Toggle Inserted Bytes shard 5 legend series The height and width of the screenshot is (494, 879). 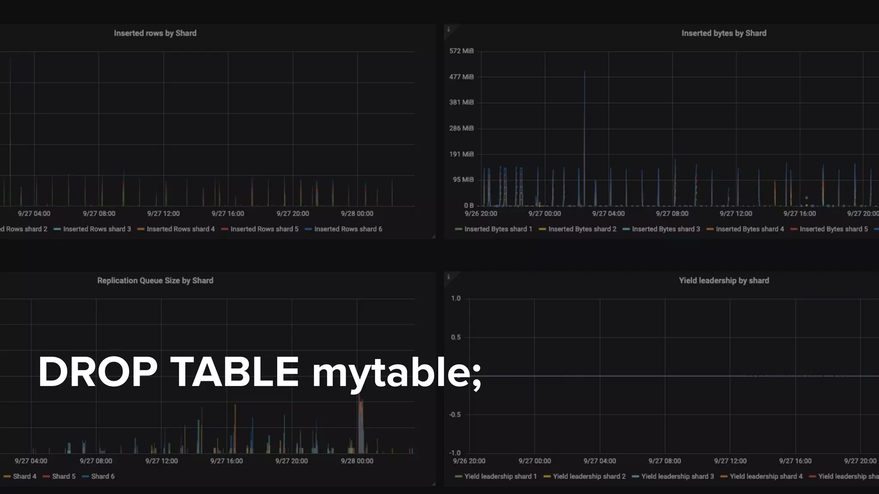834,229
